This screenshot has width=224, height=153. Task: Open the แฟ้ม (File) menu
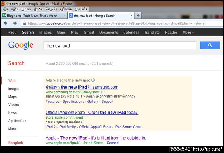click(5, 9)
